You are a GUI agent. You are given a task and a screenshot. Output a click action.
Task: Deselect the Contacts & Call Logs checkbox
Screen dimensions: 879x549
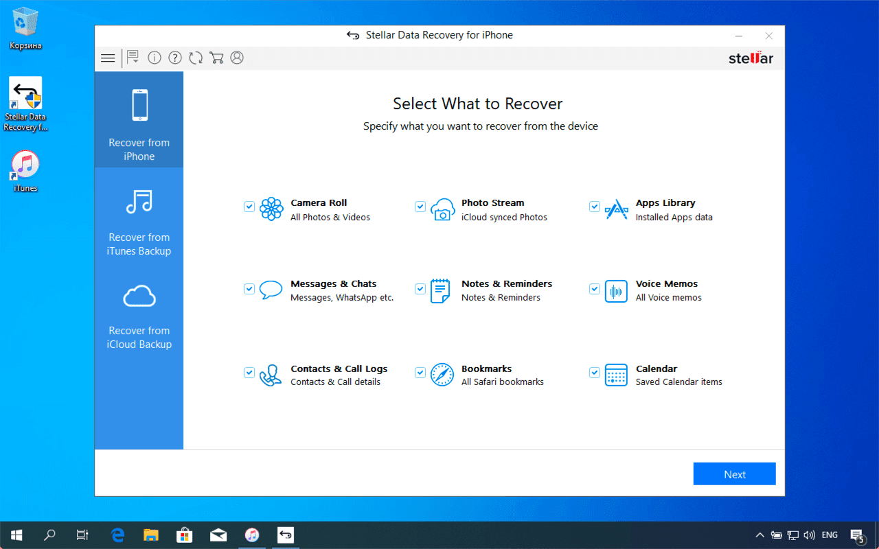(249, 373)
